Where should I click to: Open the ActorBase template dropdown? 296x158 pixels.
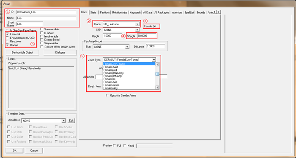pyautogui.click(x=63, y=121)
